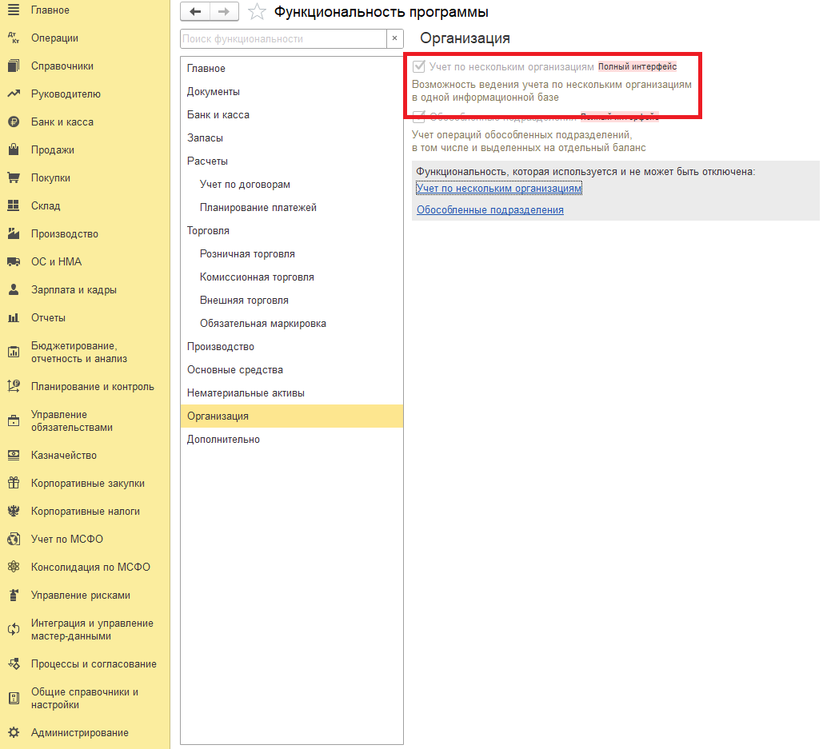Toggle Обособленные подразделения checkbox

[418, 117]
